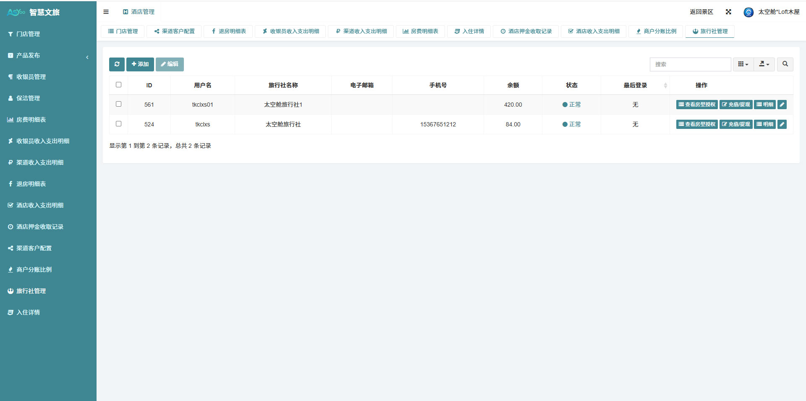Click the 编辑 button
The width and height of the screenshot is (806, 401).
170,64
